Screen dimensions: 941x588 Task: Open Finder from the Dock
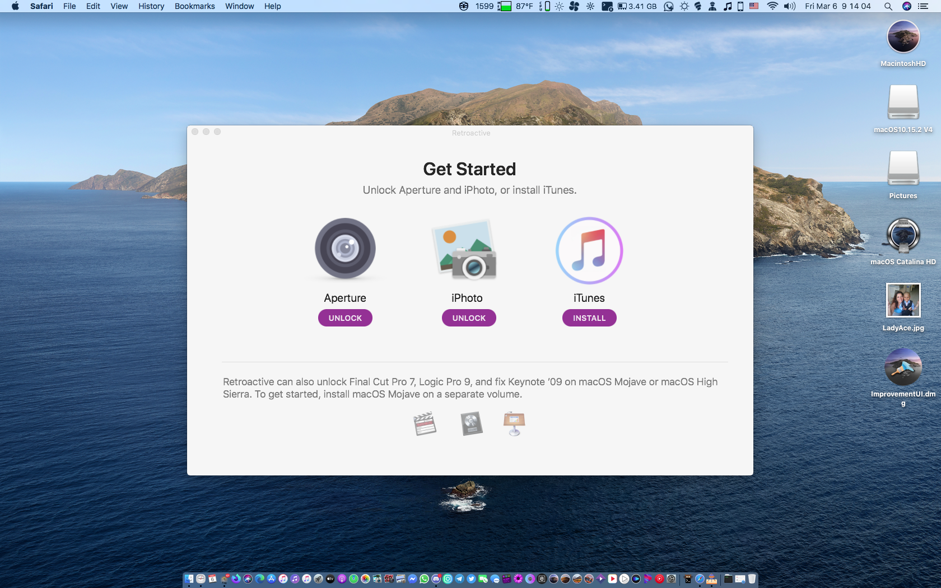click(189, 579)
